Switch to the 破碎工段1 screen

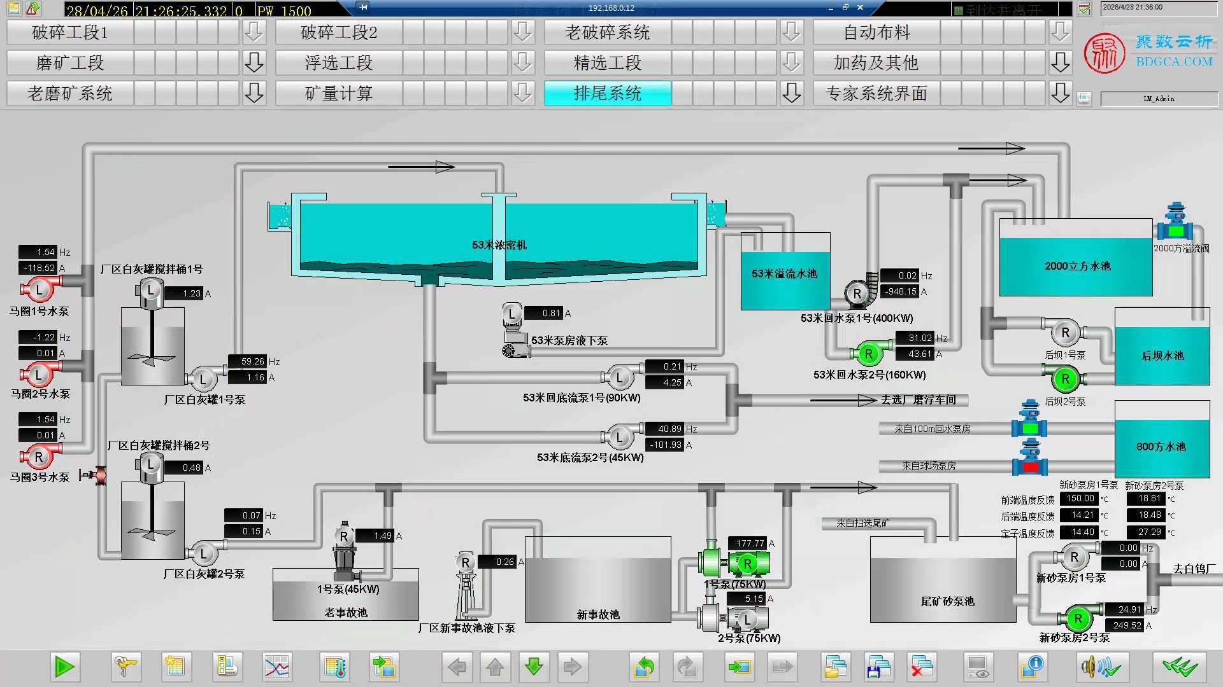tap(70, 32)
